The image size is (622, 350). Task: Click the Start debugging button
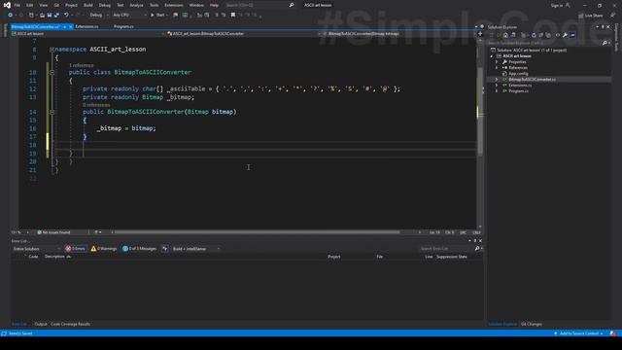coord(157,16)
